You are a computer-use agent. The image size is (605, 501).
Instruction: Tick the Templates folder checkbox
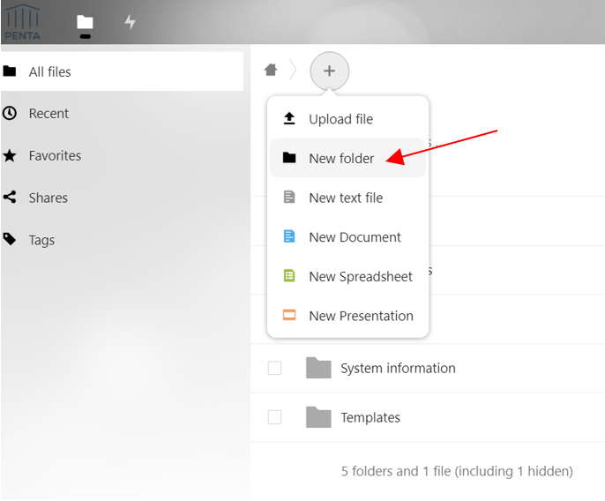[275, 417]
